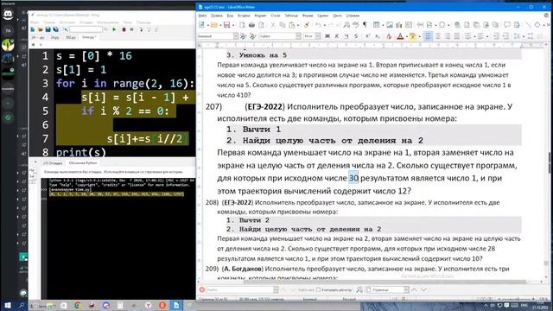Click the Save All icon in Wing toolbar
553x311 pixels.
tap(55, 29)
